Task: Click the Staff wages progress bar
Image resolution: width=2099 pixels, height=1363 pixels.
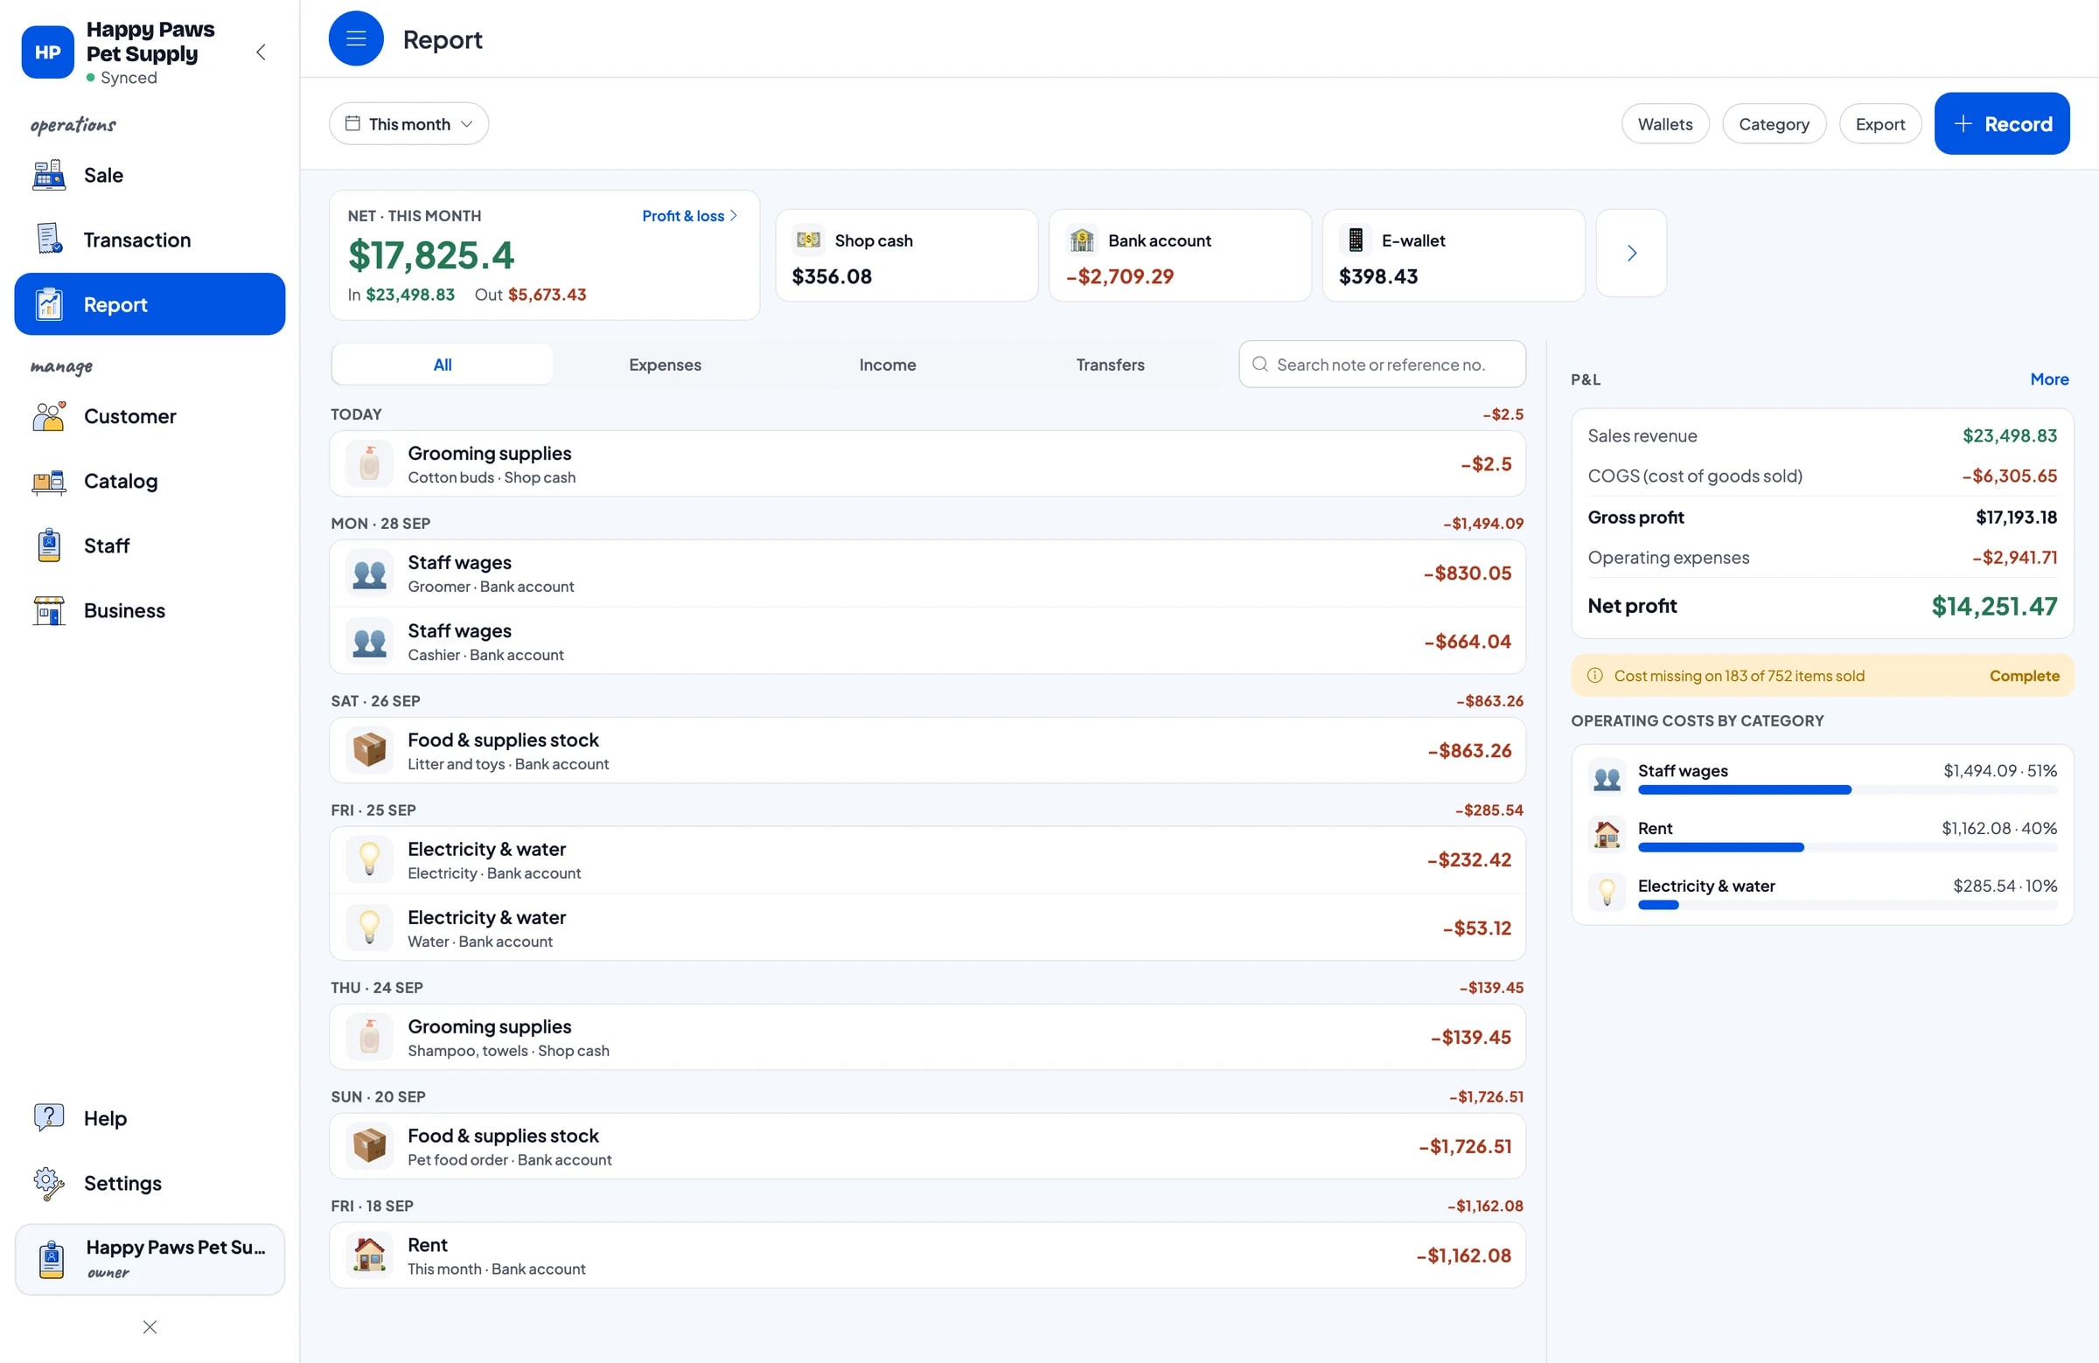Action: click(x=1847, y=790)
